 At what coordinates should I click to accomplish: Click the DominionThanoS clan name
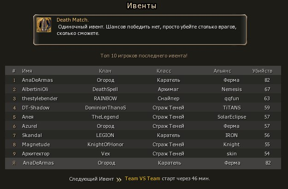(106, 108)
